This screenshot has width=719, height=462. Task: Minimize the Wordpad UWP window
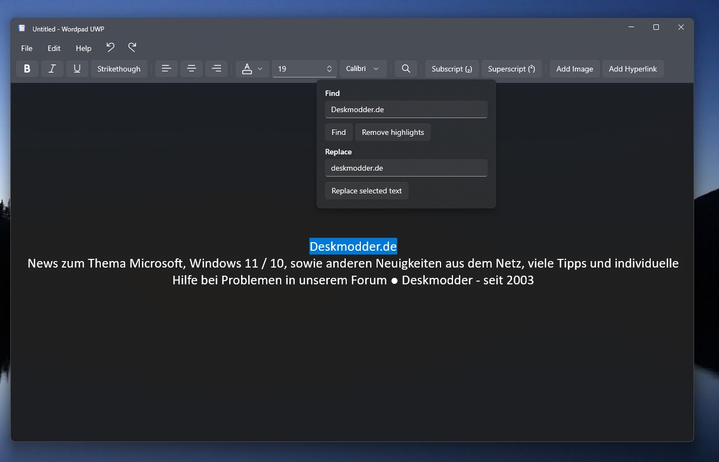pos(631,27)
